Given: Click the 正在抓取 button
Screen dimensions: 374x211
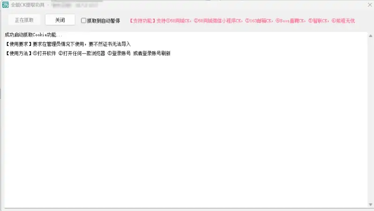Looking at the screenshot, I should [24, 20].
